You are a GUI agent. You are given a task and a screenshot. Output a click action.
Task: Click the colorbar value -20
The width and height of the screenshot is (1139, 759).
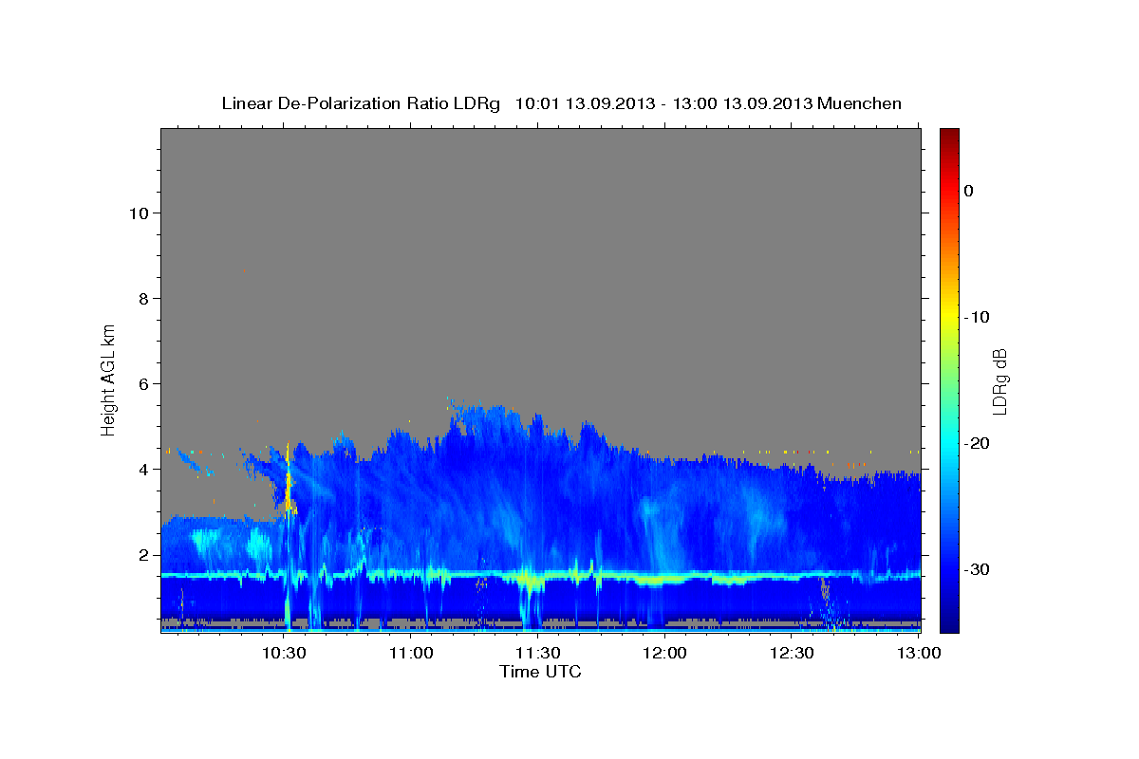[978, 443]
